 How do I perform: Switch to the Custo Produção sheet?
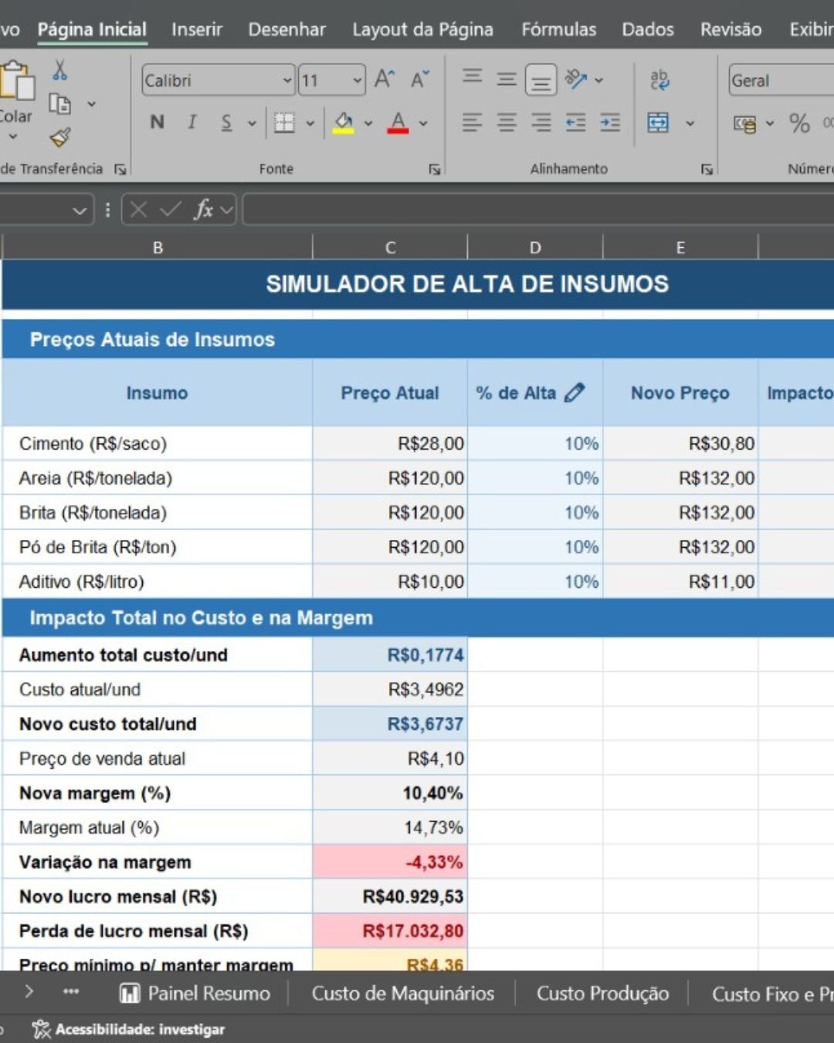(x=602, y=994)
